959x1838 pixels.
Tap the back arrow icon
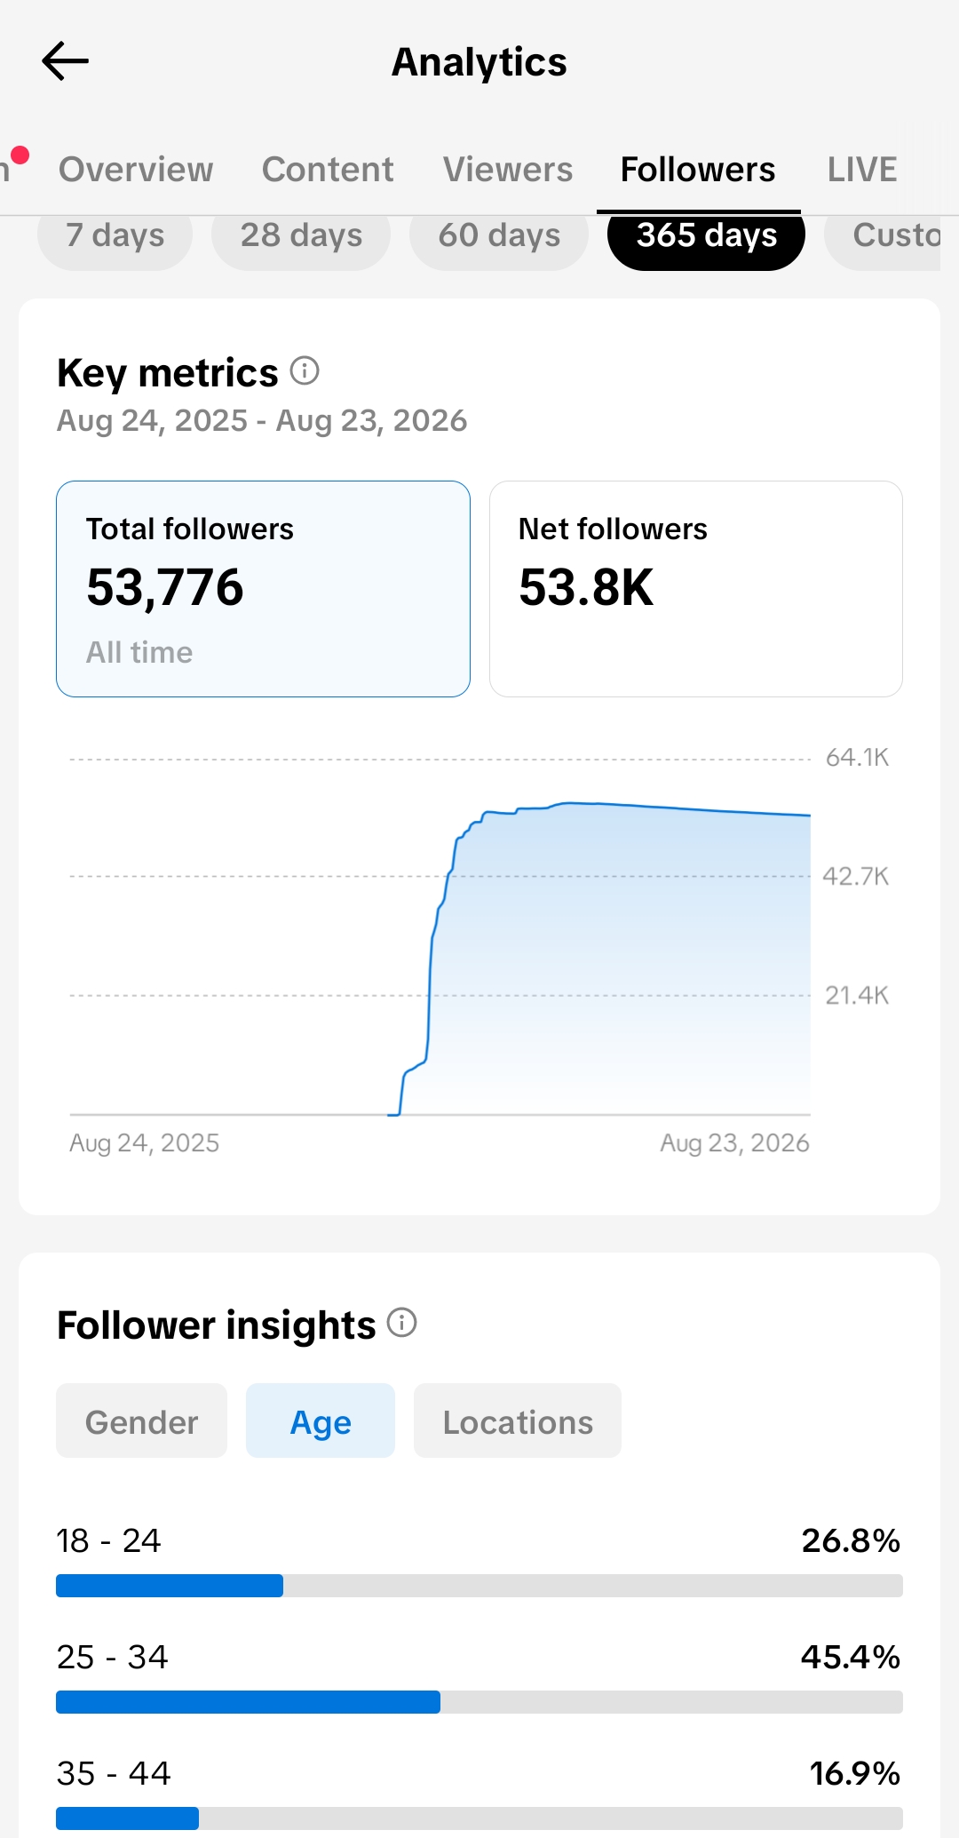click(65, 61)
